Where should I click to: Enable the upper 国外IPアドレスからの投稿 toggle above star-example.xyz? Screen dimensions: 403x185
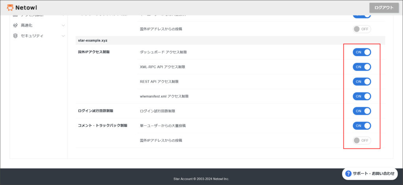click(x=362, y=29)
